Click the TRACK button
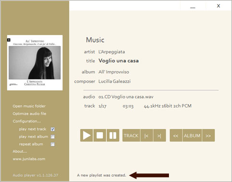The image size is (232, 182). 131,135
